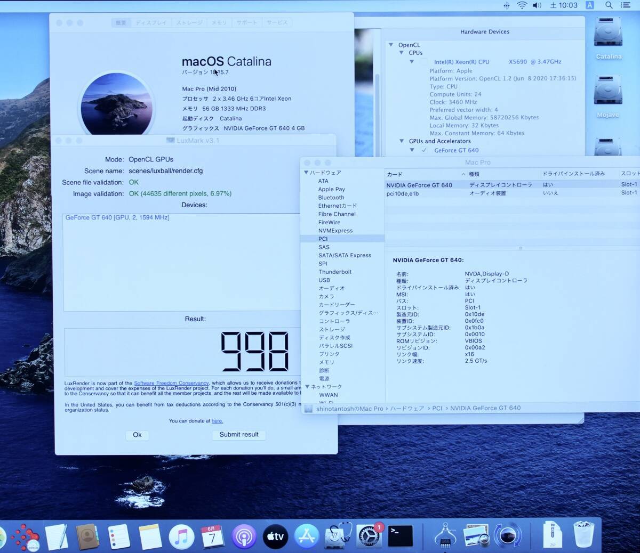Open Notes app in the dock

click(150, 536)
